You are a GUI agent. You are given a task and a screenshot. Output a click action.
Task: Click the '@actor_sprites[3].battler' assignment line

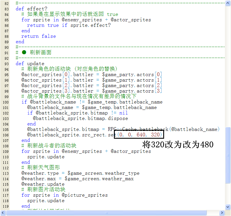[x=92, y=91]
